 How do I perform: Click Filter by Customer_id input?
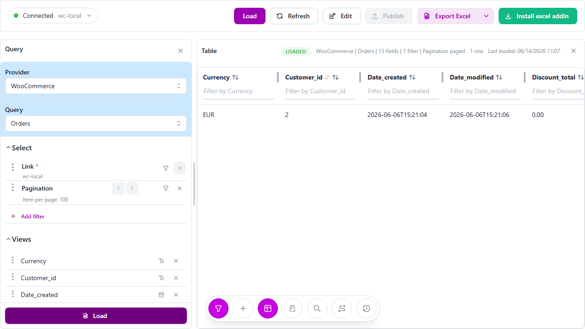(321, 91)
